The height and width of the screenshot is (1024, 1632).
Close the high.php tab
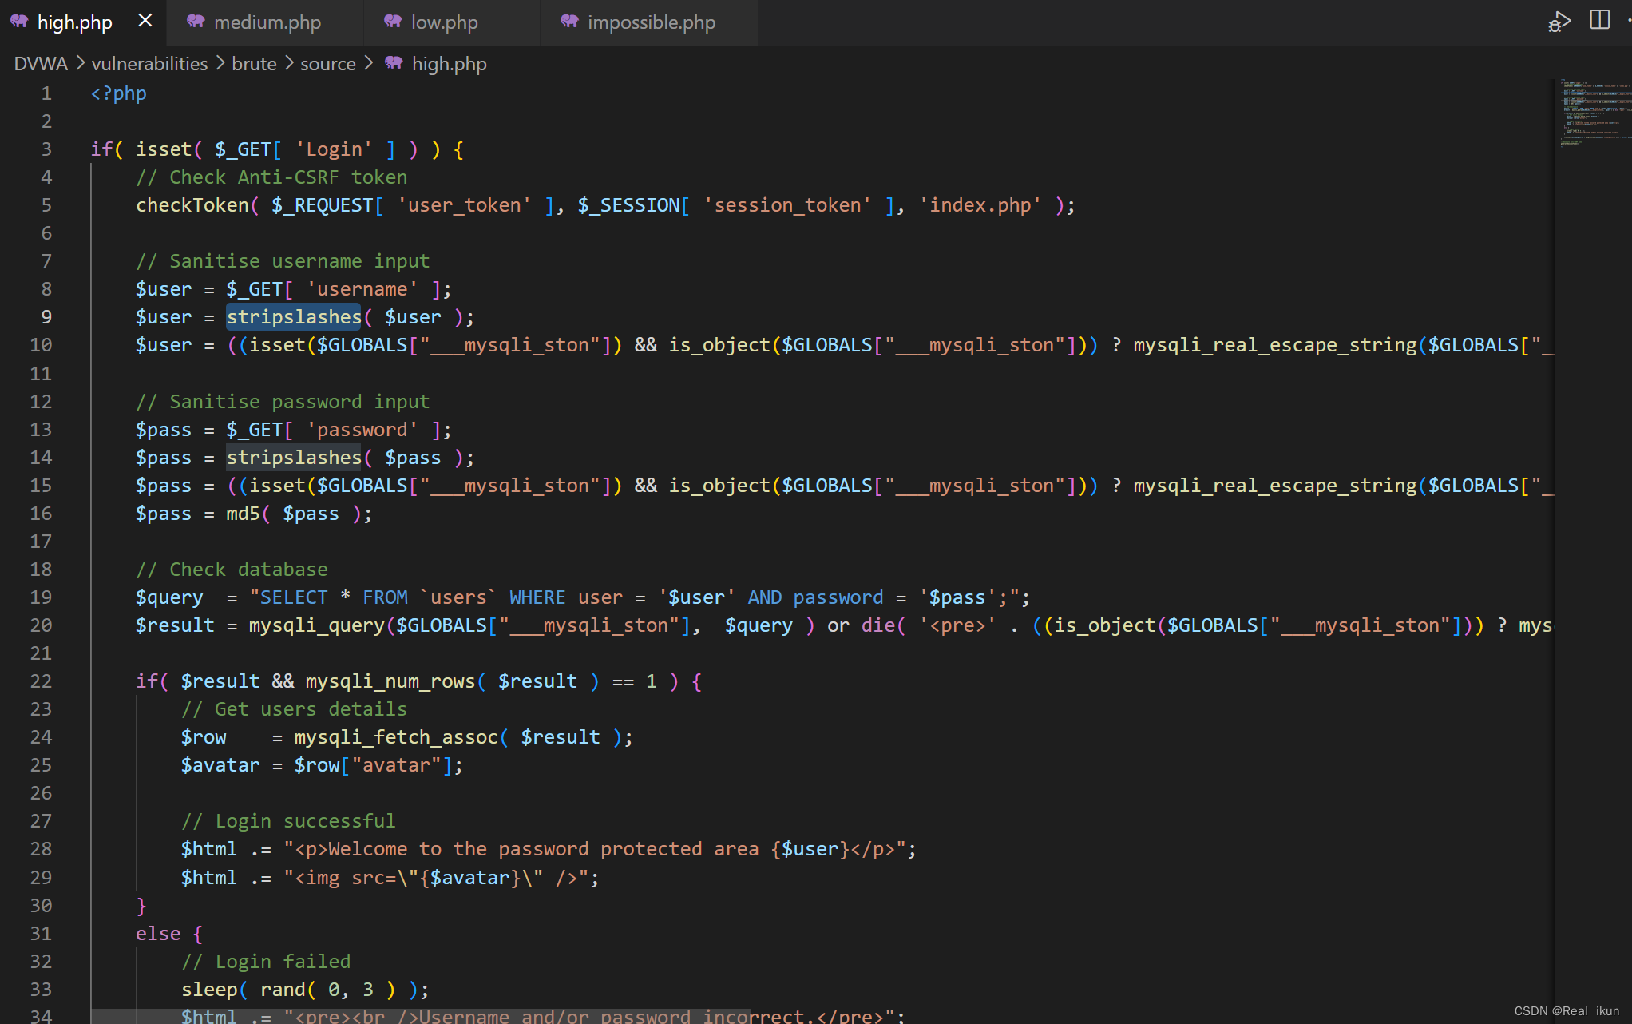coord(145,21)
